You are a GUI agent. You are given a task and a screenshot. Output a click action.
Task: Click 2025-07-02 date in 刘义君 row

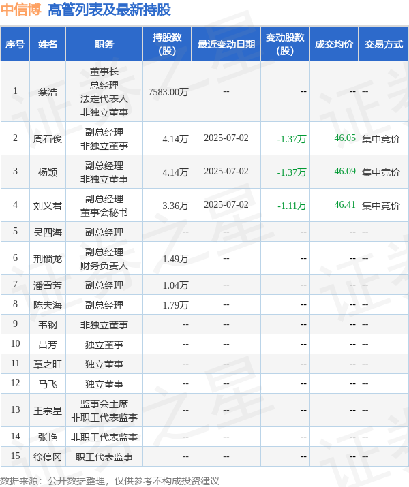click(226, 205)
